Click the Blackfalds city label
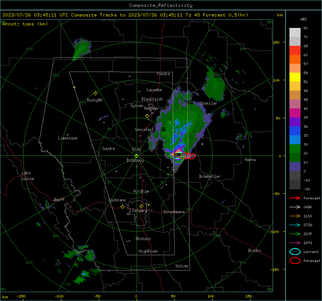 click(x=152, y=99)
